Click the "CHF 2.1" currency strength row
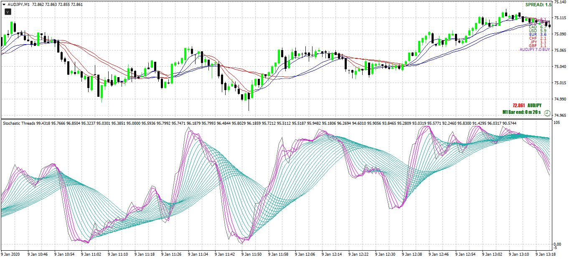The height and width of the screenshot is (259, 569). [538, 38]
